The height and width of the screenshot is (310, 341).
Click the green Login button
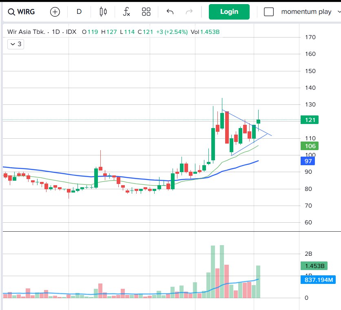pyautogui.click(x=229, y=12)
